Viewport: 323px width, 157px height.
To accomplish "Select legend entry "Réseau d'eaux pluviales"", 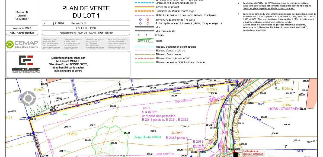I will 170,51.
